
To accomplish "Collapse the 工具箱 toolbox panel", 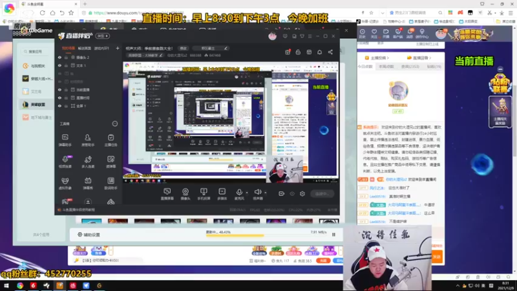I will click(x=115, y=124).
